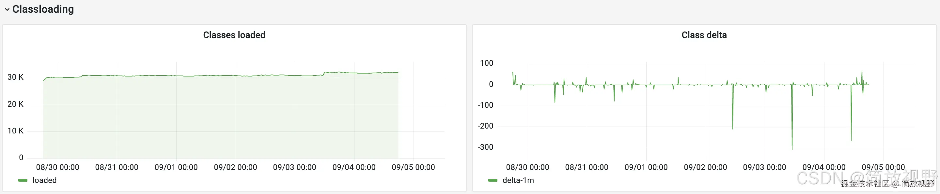The height and width of the screenshot is (194, 940).
Task: Click the 08/30 00:00 tick on Classes loaded
Action: pyautogui.click(x=58, y=167)
